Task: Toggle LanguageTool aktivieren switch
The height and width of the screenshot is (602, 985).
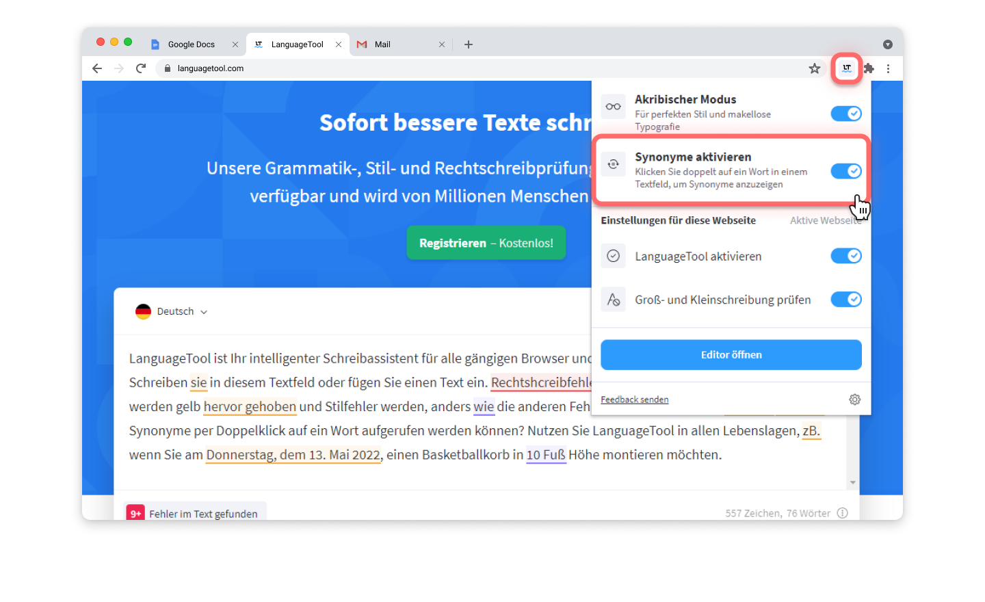Action: coord(846,256)
